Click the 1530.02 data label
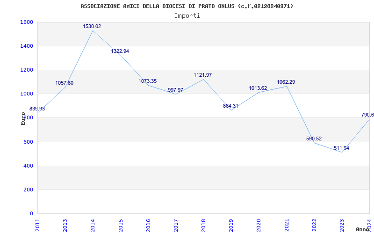This screenshot has width=374, height=234. click(x=92, y=27)
